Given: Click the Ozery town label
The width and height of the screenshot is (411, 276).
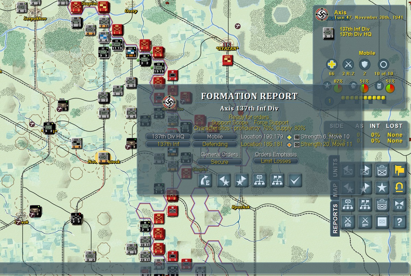Looking at the screenshot, I should (x=131, y=11).
